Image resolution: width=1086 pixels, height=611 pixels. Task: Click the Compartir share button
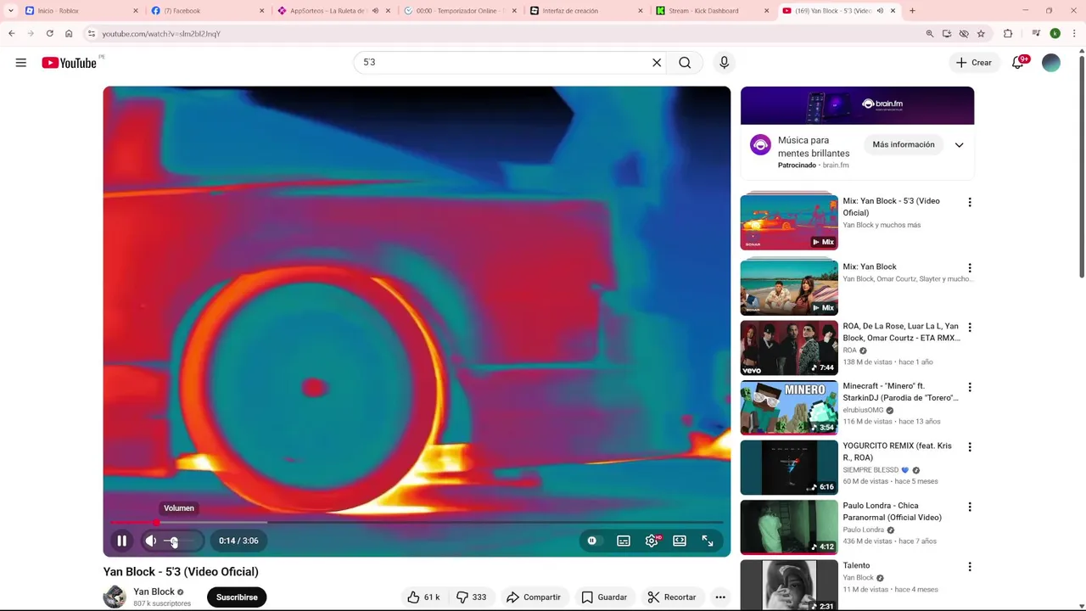pos(534,597)
